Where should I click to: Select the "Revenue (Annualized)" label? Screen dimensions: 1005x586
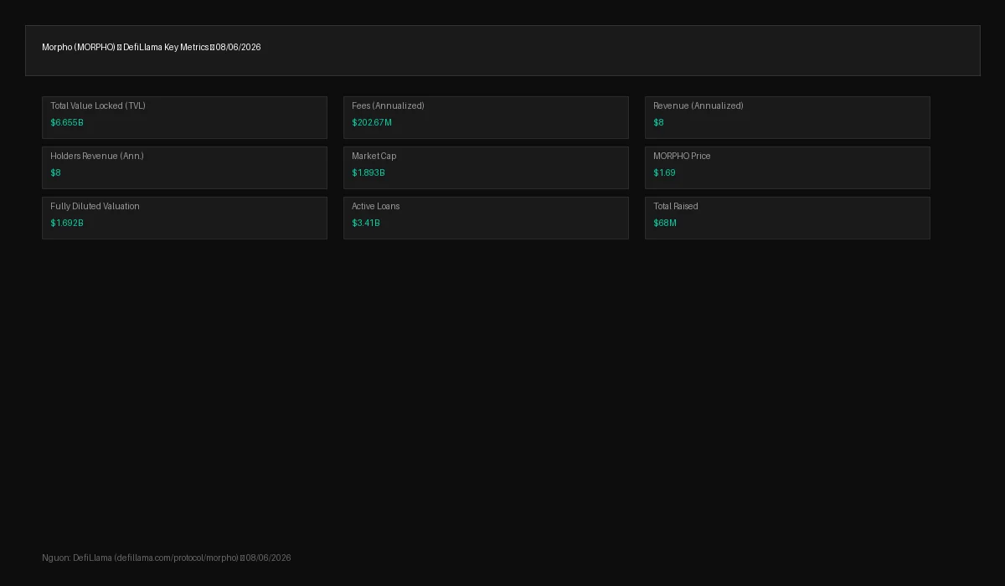[x=698, y=106]
